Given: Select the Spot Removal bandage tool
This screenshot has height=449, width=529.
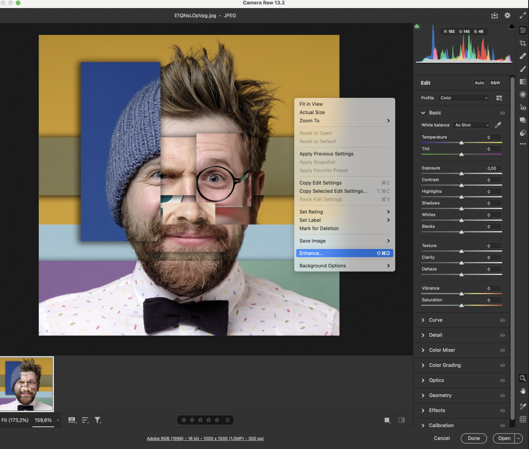Looking at the screenshot, I should pos(523,56).
